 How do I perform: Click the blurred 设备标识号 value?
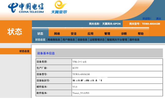coord(87,81)
